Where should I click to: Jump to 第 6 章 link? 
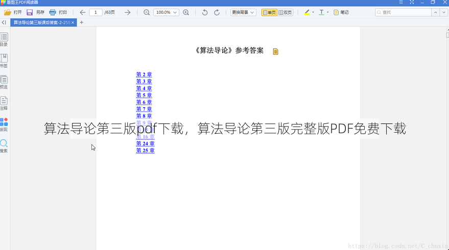(144, 102)
